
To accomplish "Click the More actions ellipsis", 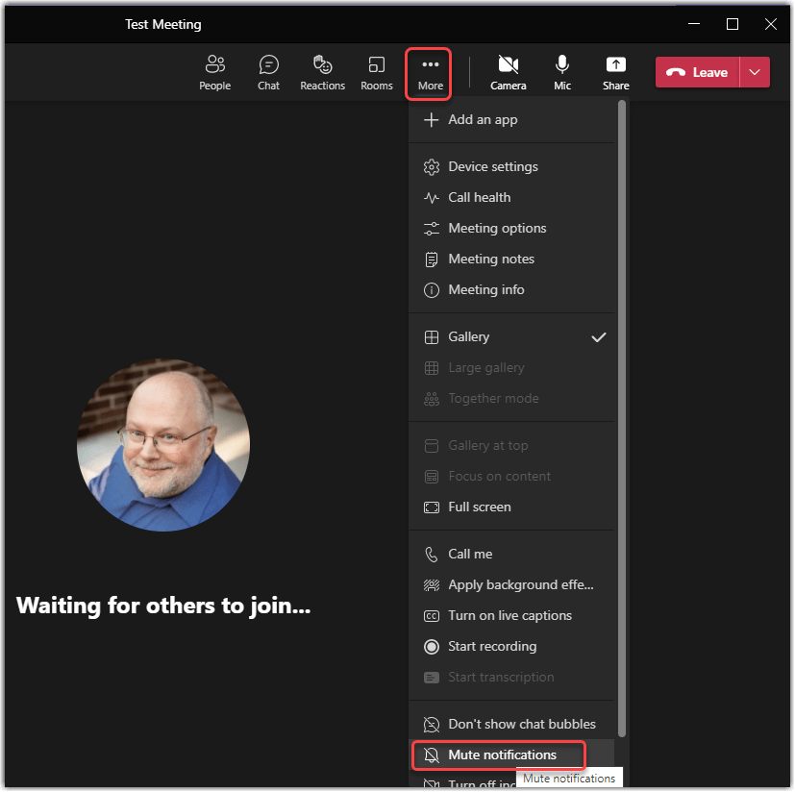I will [430, 72].
